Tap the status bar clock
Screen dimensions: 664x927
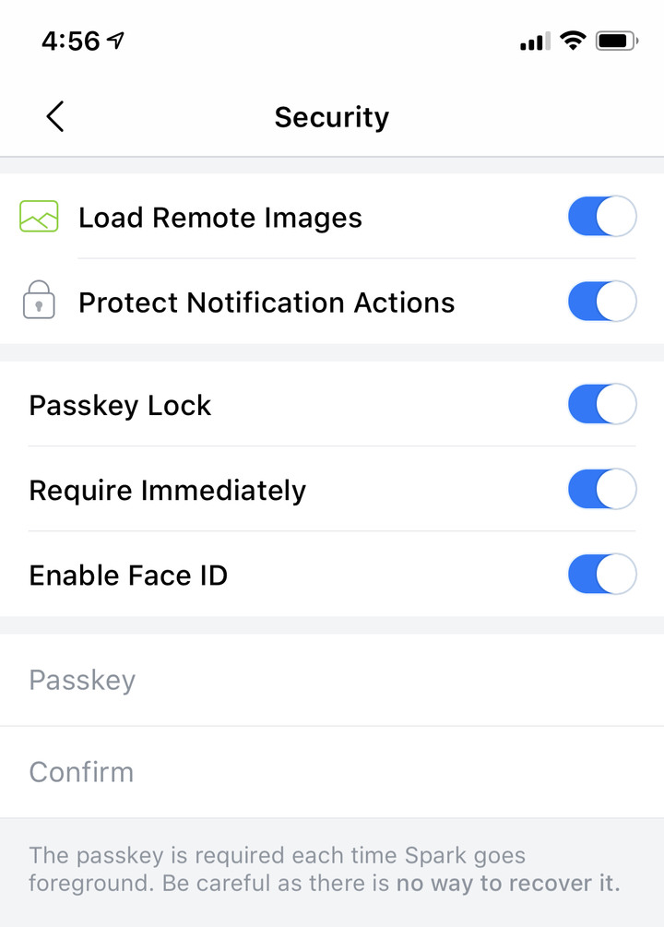[70, 41]
